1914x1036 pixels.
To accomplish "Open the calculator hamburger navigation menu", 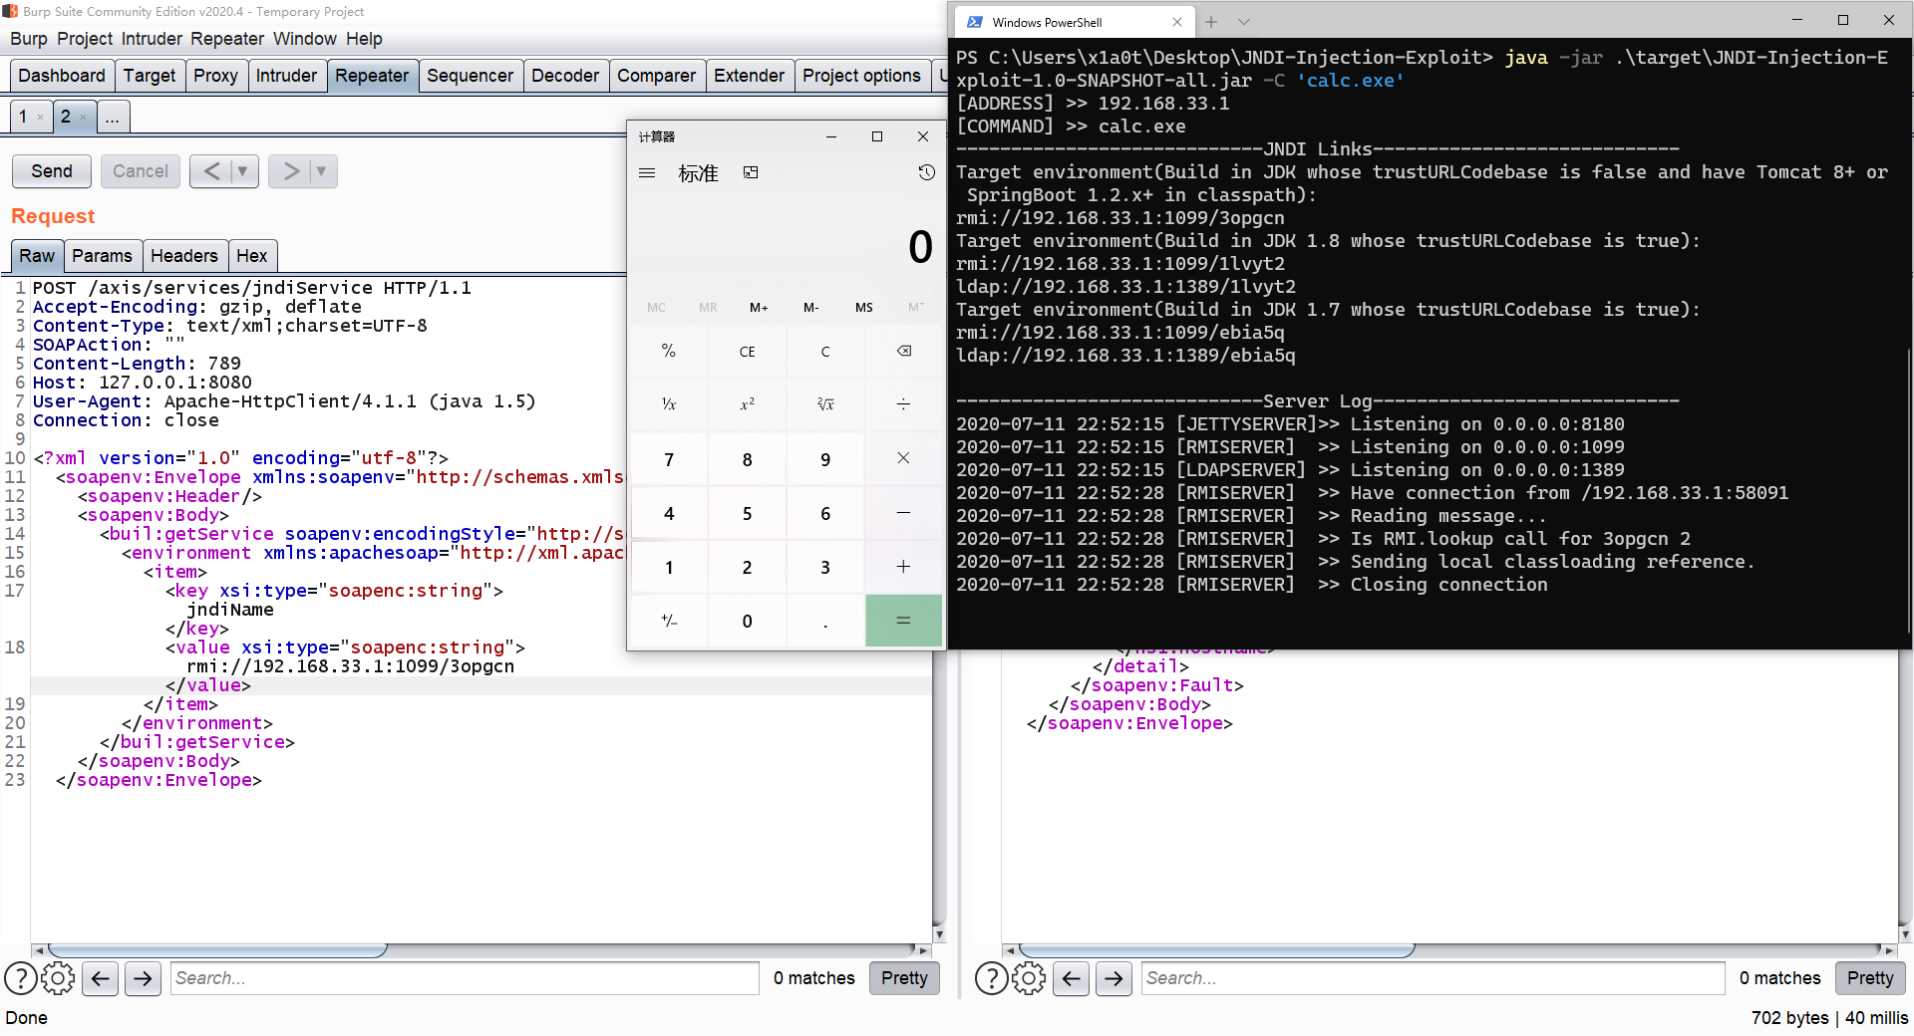I will pyautogui.click(x=647, y=173).
